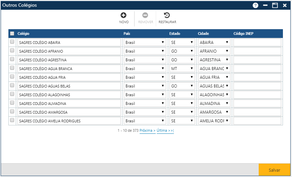
Task: Go to the Próxima page link
Action: point(147,131)
